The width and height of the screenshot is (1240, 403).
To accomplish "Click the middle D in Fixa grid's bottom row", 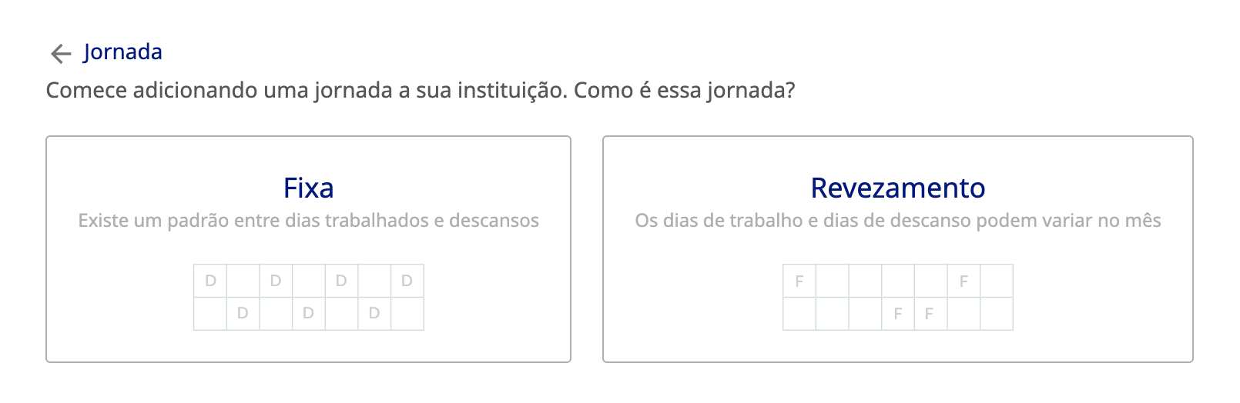I will (x=308, y=313).
